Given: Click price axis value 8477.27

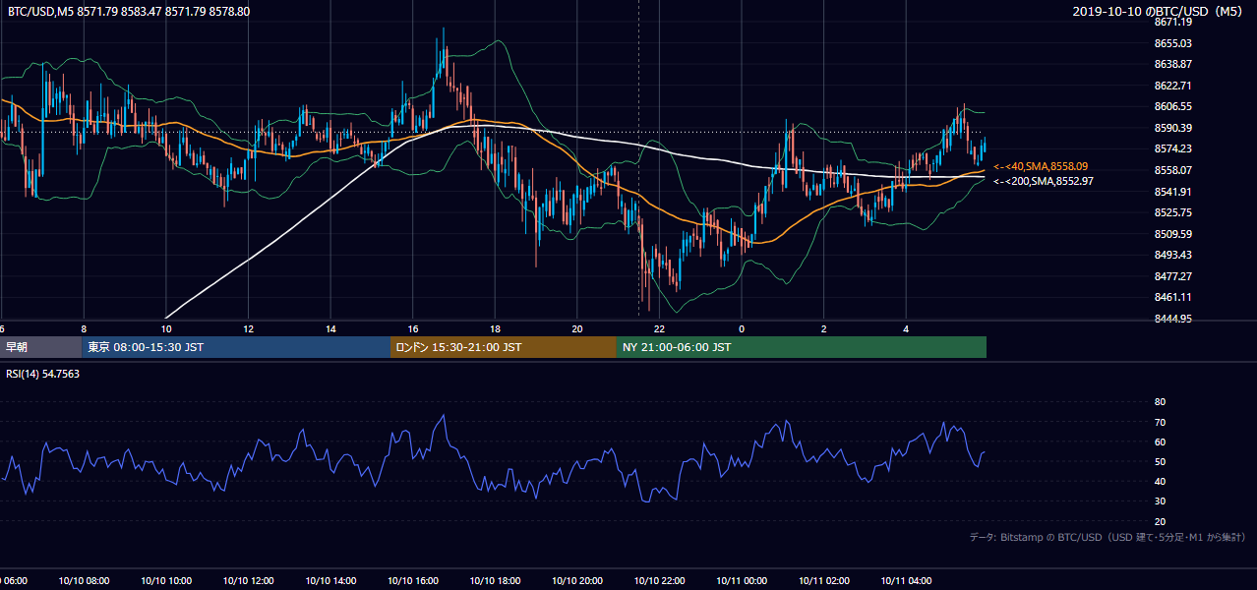Looking at the screenshot, I should (x=1172, y=276).
